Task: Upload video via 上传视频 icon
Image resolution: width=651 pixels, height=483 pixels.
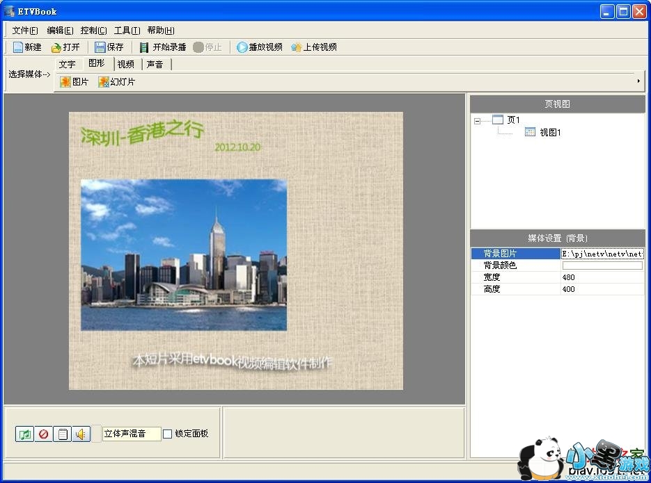Action: 297,47
